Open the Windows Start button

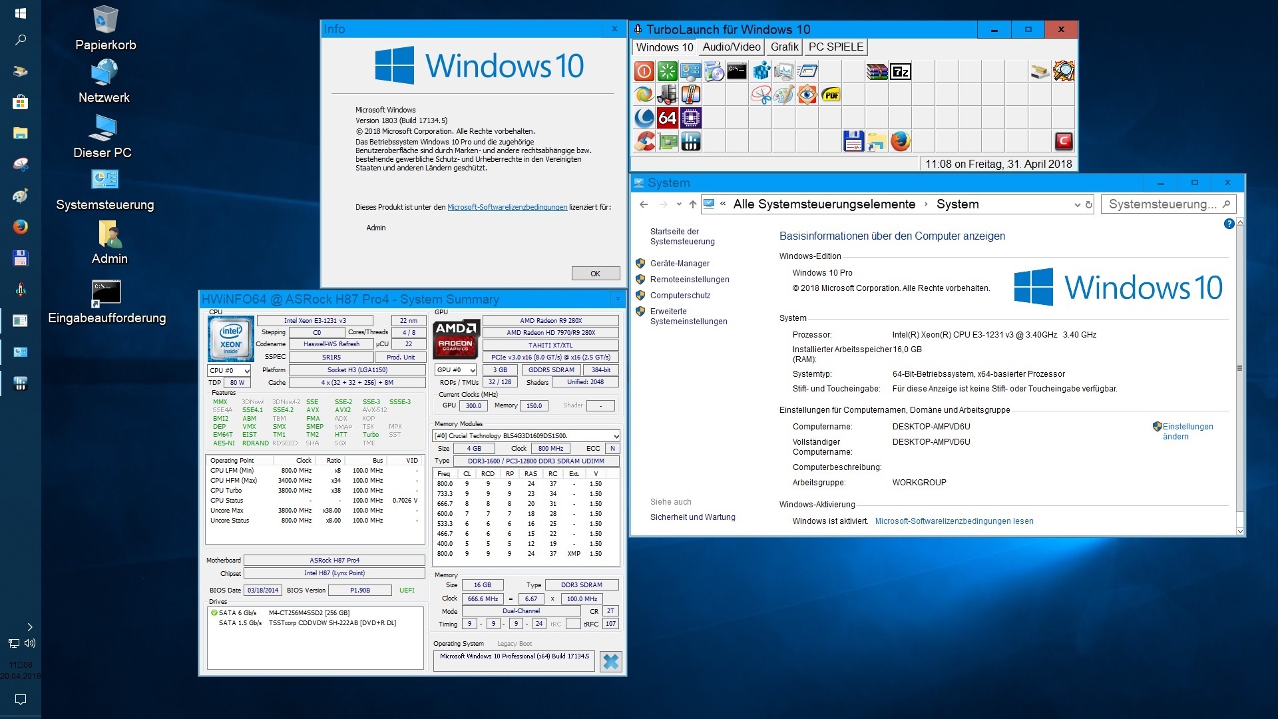[20, 13]
